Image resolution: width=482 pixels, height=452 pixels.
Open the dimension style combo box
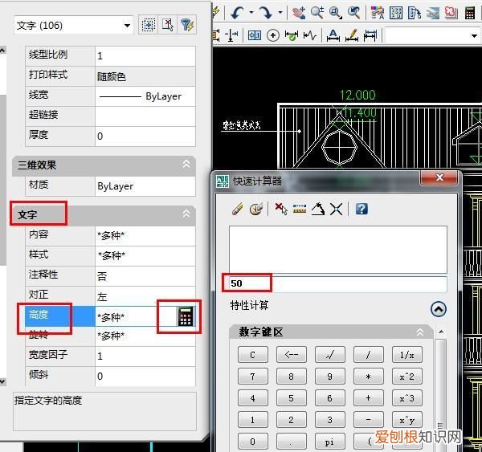pos(433,35)
